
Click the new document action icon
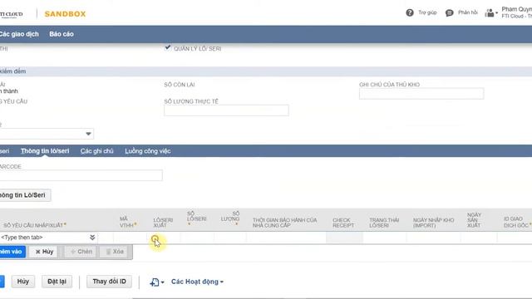point(156,282)
